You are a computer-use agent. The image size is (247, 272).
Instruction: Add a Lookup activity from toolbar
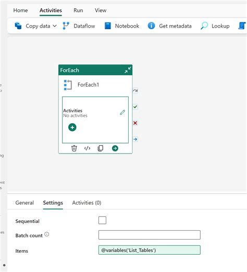(x=215, y=26)
